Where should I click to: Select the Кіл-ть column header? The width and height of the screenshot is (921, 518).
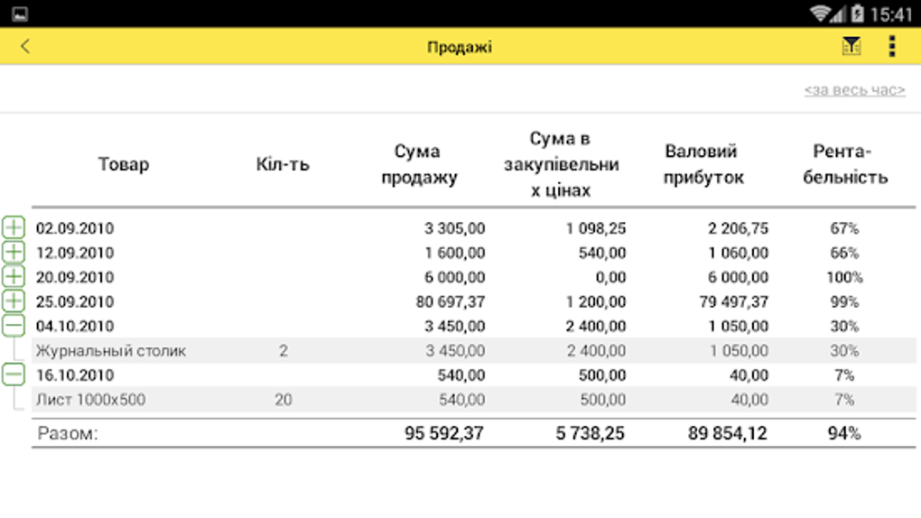pyautogui.click(x=283, y=164)
